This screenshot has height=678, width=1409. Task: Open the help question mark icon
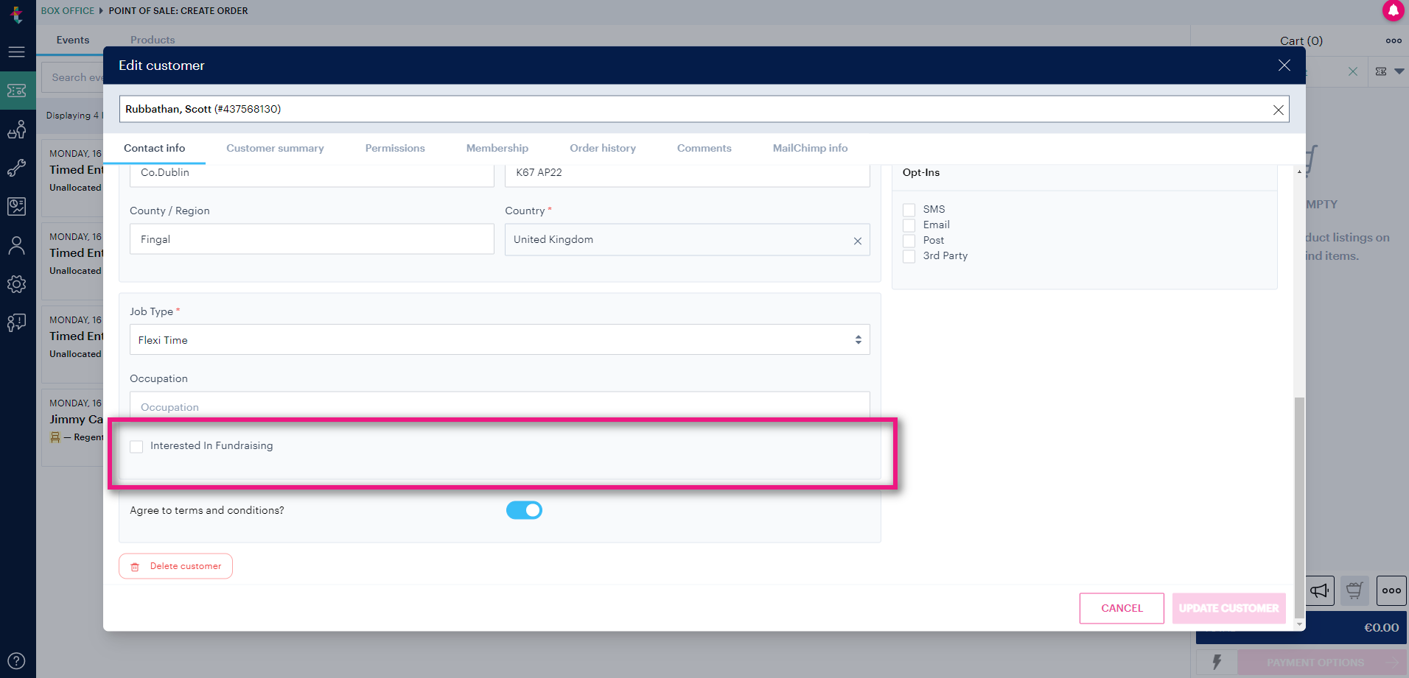click(16, 661)
